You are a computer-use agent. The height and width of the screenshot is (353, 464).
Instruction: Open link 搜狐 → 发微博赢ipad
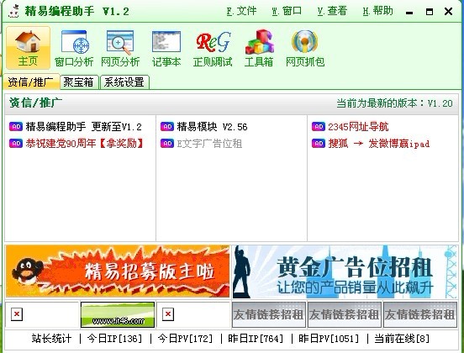tap(379, 144)
